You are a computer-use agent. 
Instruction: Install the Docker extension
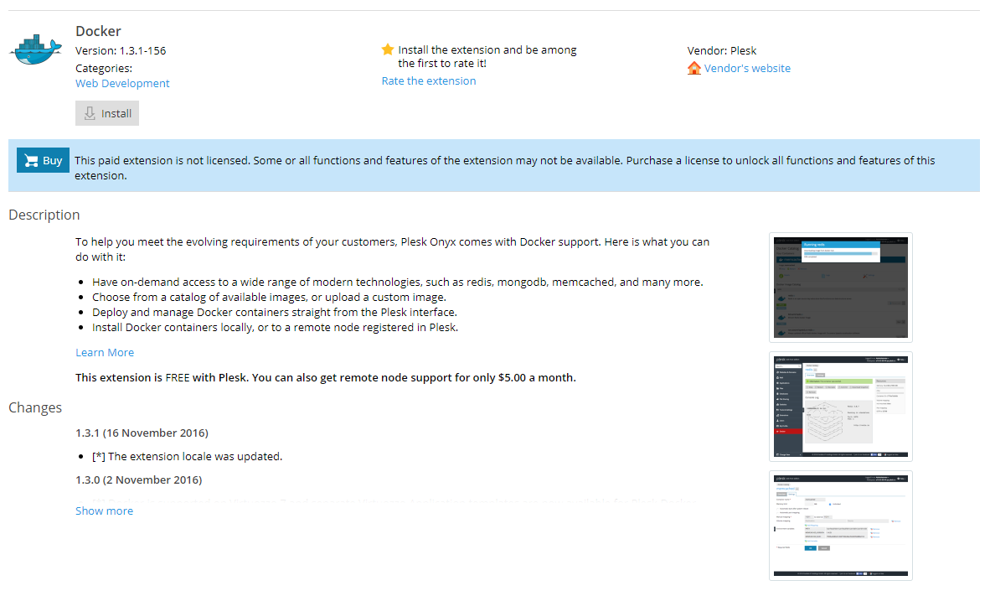(107, 113)
